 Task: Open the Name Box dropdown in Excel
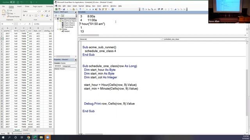click(12, 24)
